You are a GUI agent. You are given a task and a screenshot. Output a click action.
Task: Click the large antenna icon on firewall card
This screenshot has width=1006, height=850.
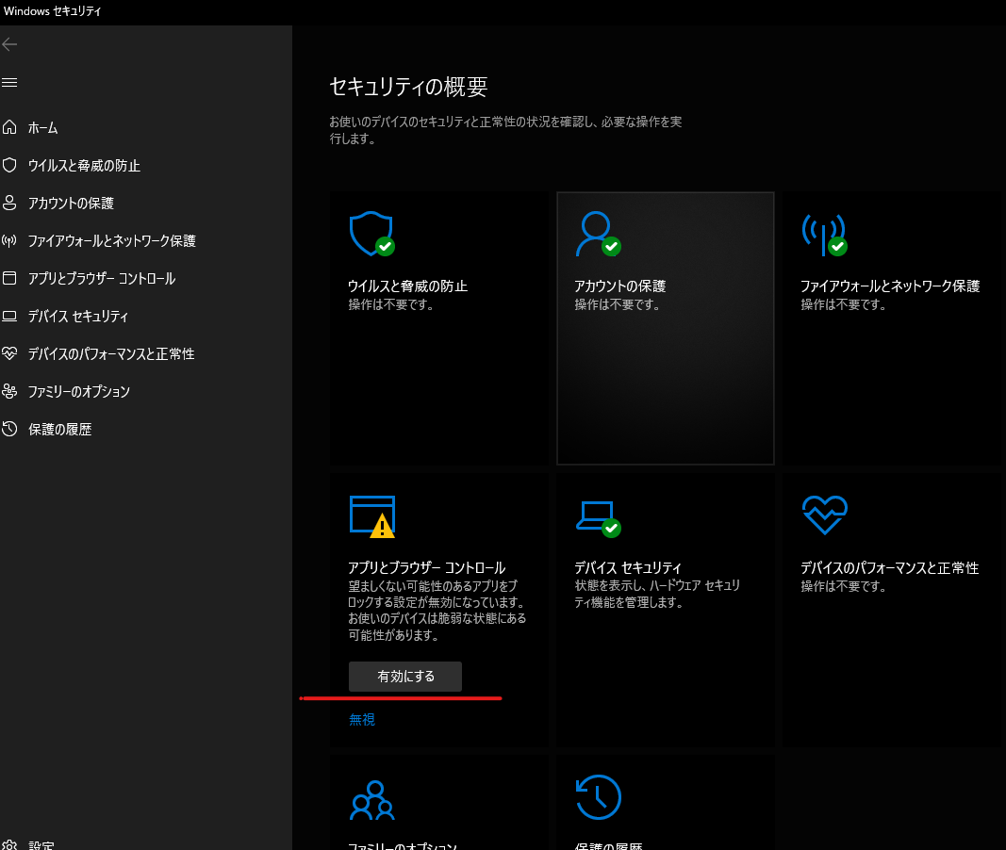click(x=824, y=234)
